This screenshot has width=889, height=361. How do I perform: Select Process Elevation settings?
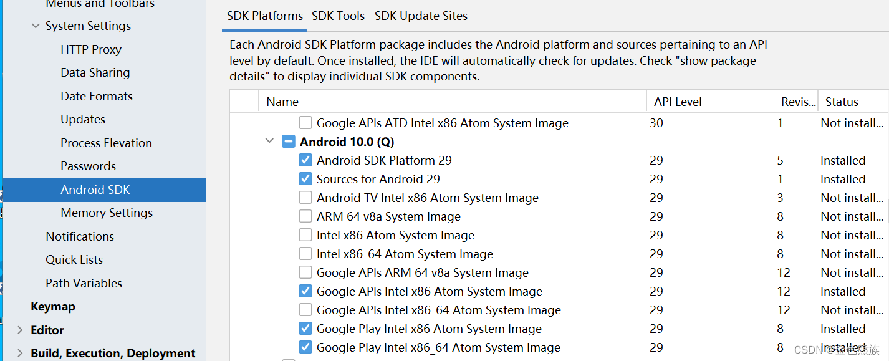[106, 143]
